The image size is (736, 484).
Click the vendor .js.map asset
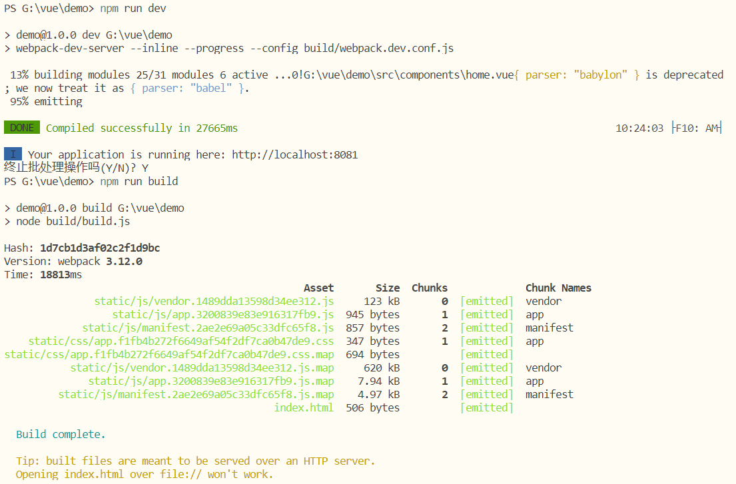tap(202, 368)
